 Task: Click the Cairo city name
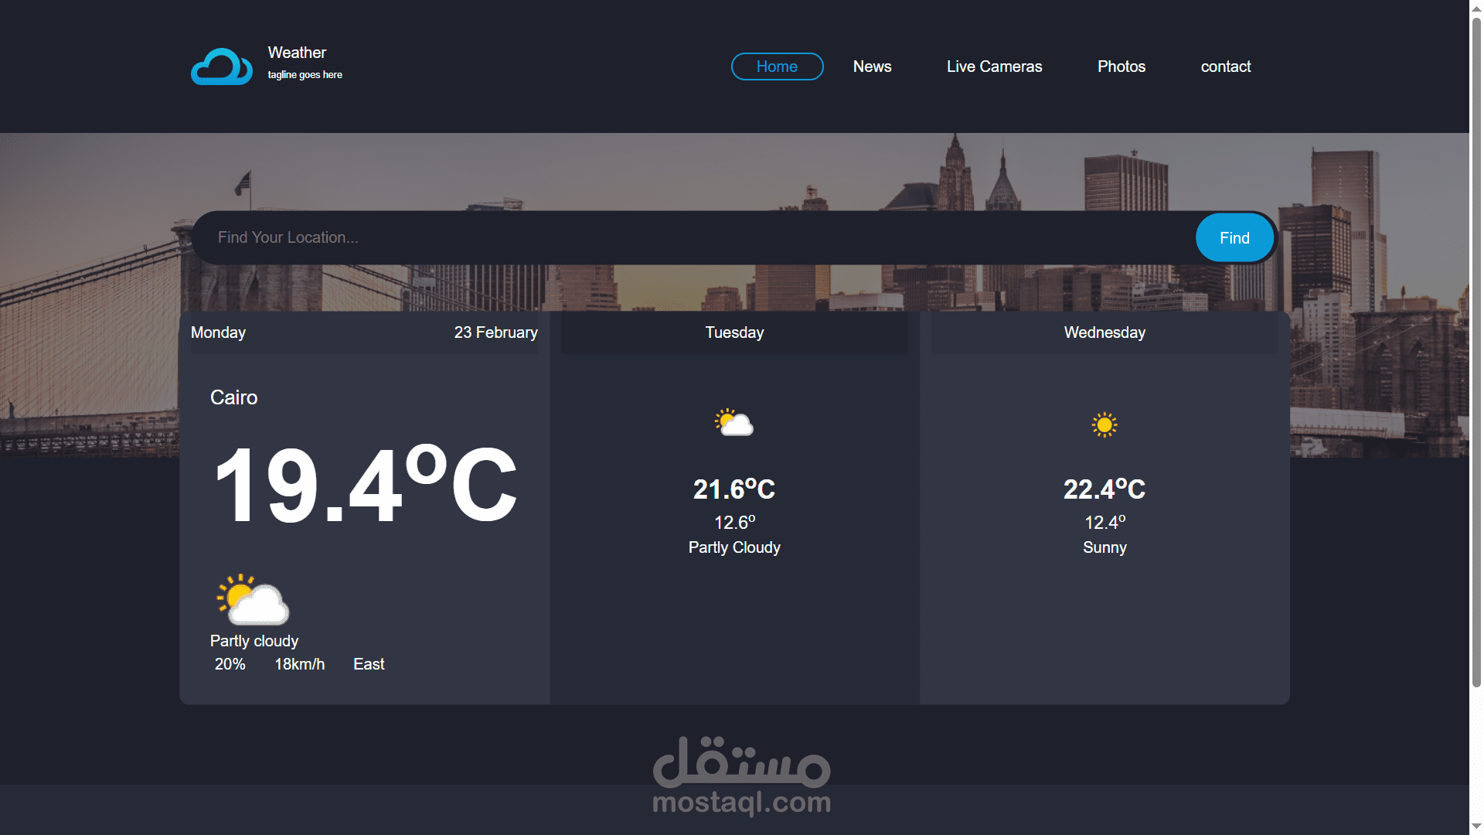(233, 397)
